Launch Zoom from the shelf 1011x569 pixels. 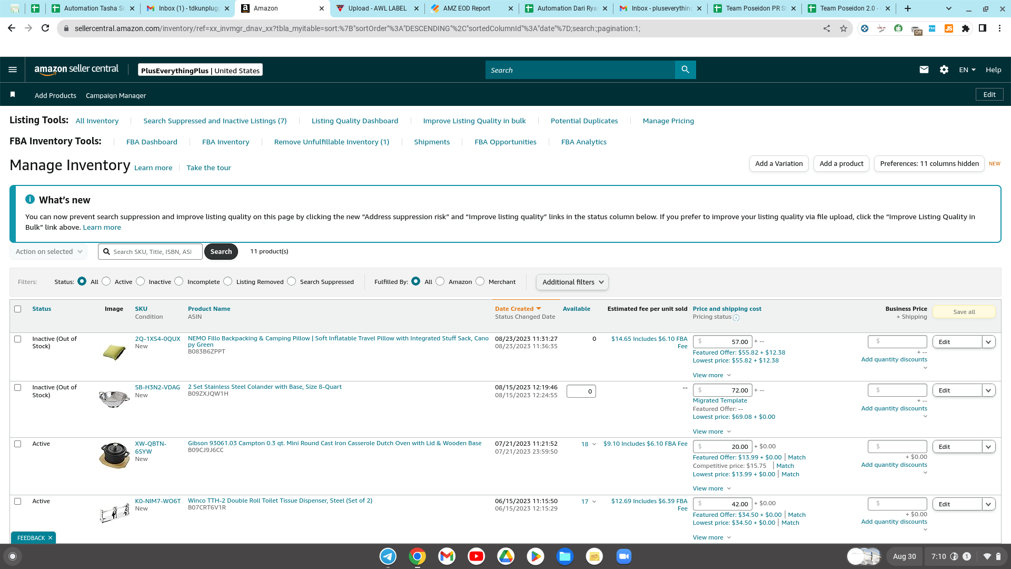click(624, 556)
